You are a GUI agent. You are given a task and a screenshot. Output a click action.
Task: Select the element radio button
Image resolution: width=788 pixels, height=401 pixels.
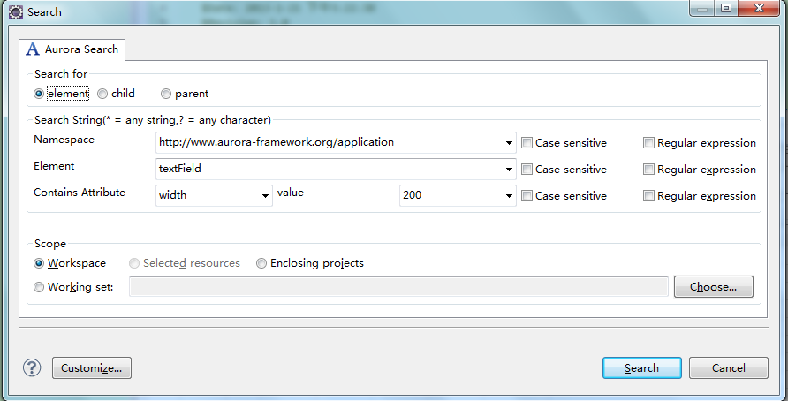pyautogui.click(x=39, y=94)
